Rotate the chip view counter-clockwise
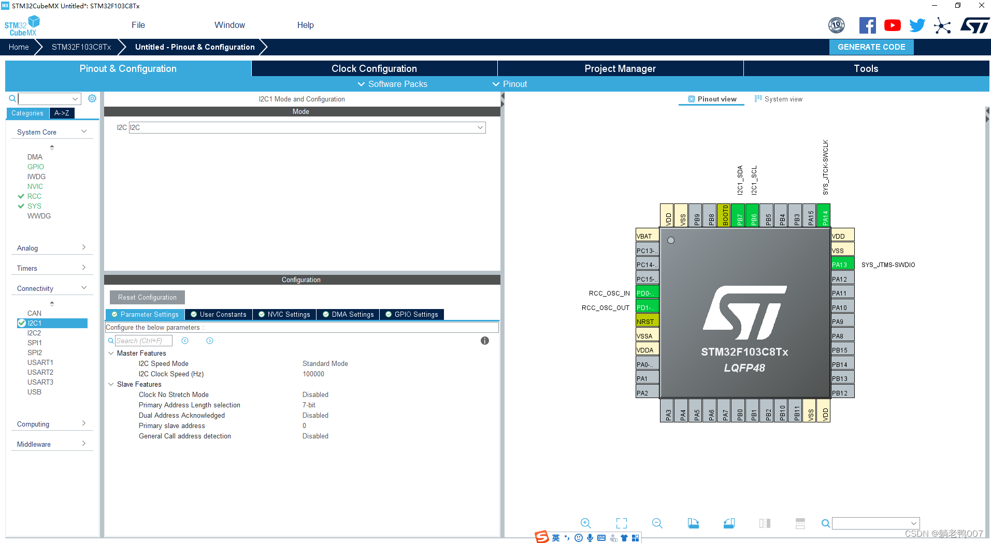The image size is (991, 543). pos(729,523)
